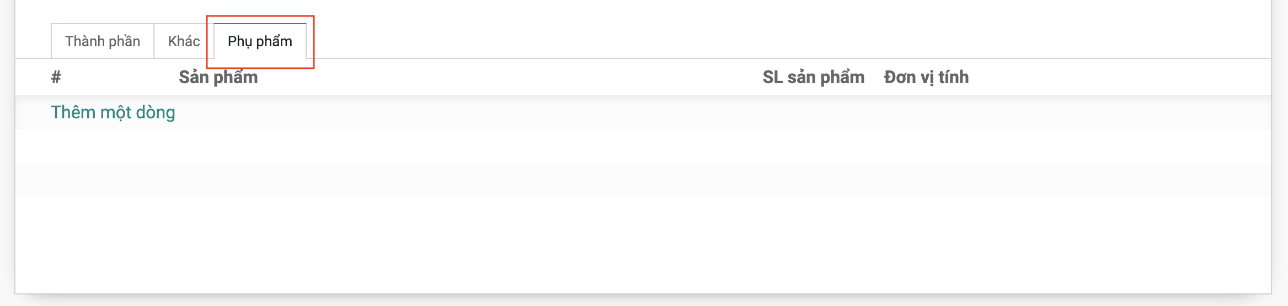Open the Khác tab
Image resolution: width=1288 pixels, height=306 pixels.
[184, 41]
